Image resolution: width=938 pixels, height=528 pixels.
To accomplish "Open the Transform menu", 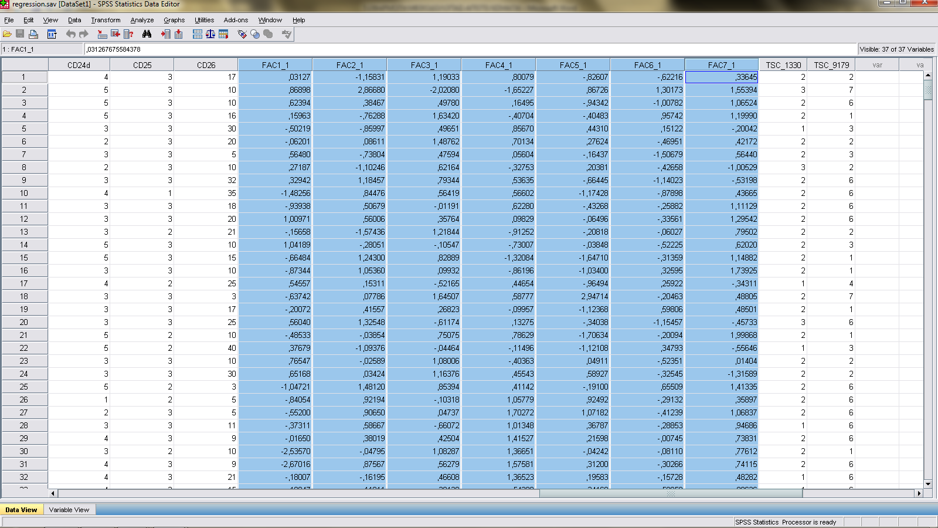I will coord(106,20).
